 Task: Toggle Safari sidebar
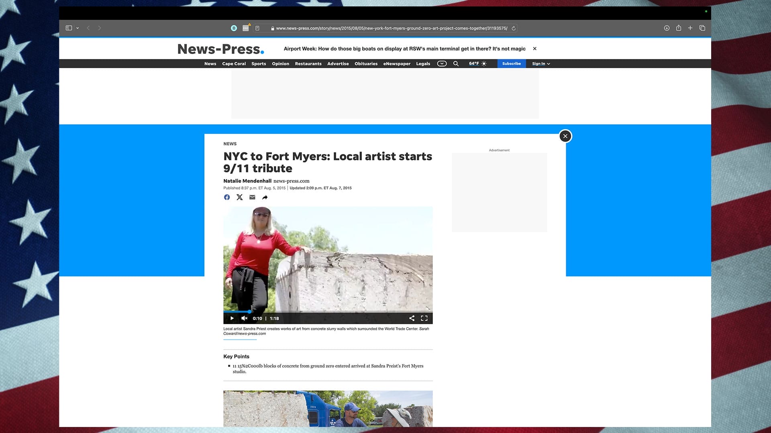pyautogui.click(x=69, y=28)
